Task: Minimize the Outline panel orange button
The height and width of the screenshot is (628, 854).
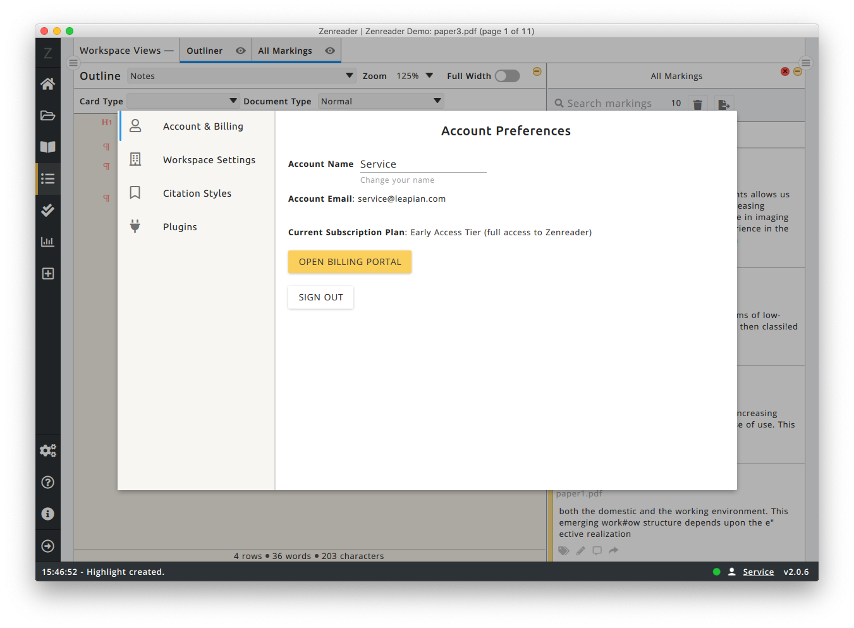Action: tap(537, 71)
